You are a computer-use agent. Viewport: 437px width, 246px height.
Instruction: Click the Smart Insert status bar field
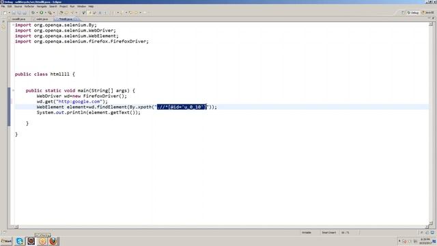(x=328, y=232)
